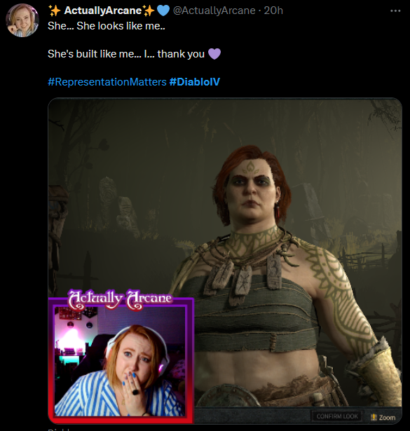Screen dimensions: 410x431
Task: Click the Actually Arcane stream logo
Action: [x=120, y=299]
